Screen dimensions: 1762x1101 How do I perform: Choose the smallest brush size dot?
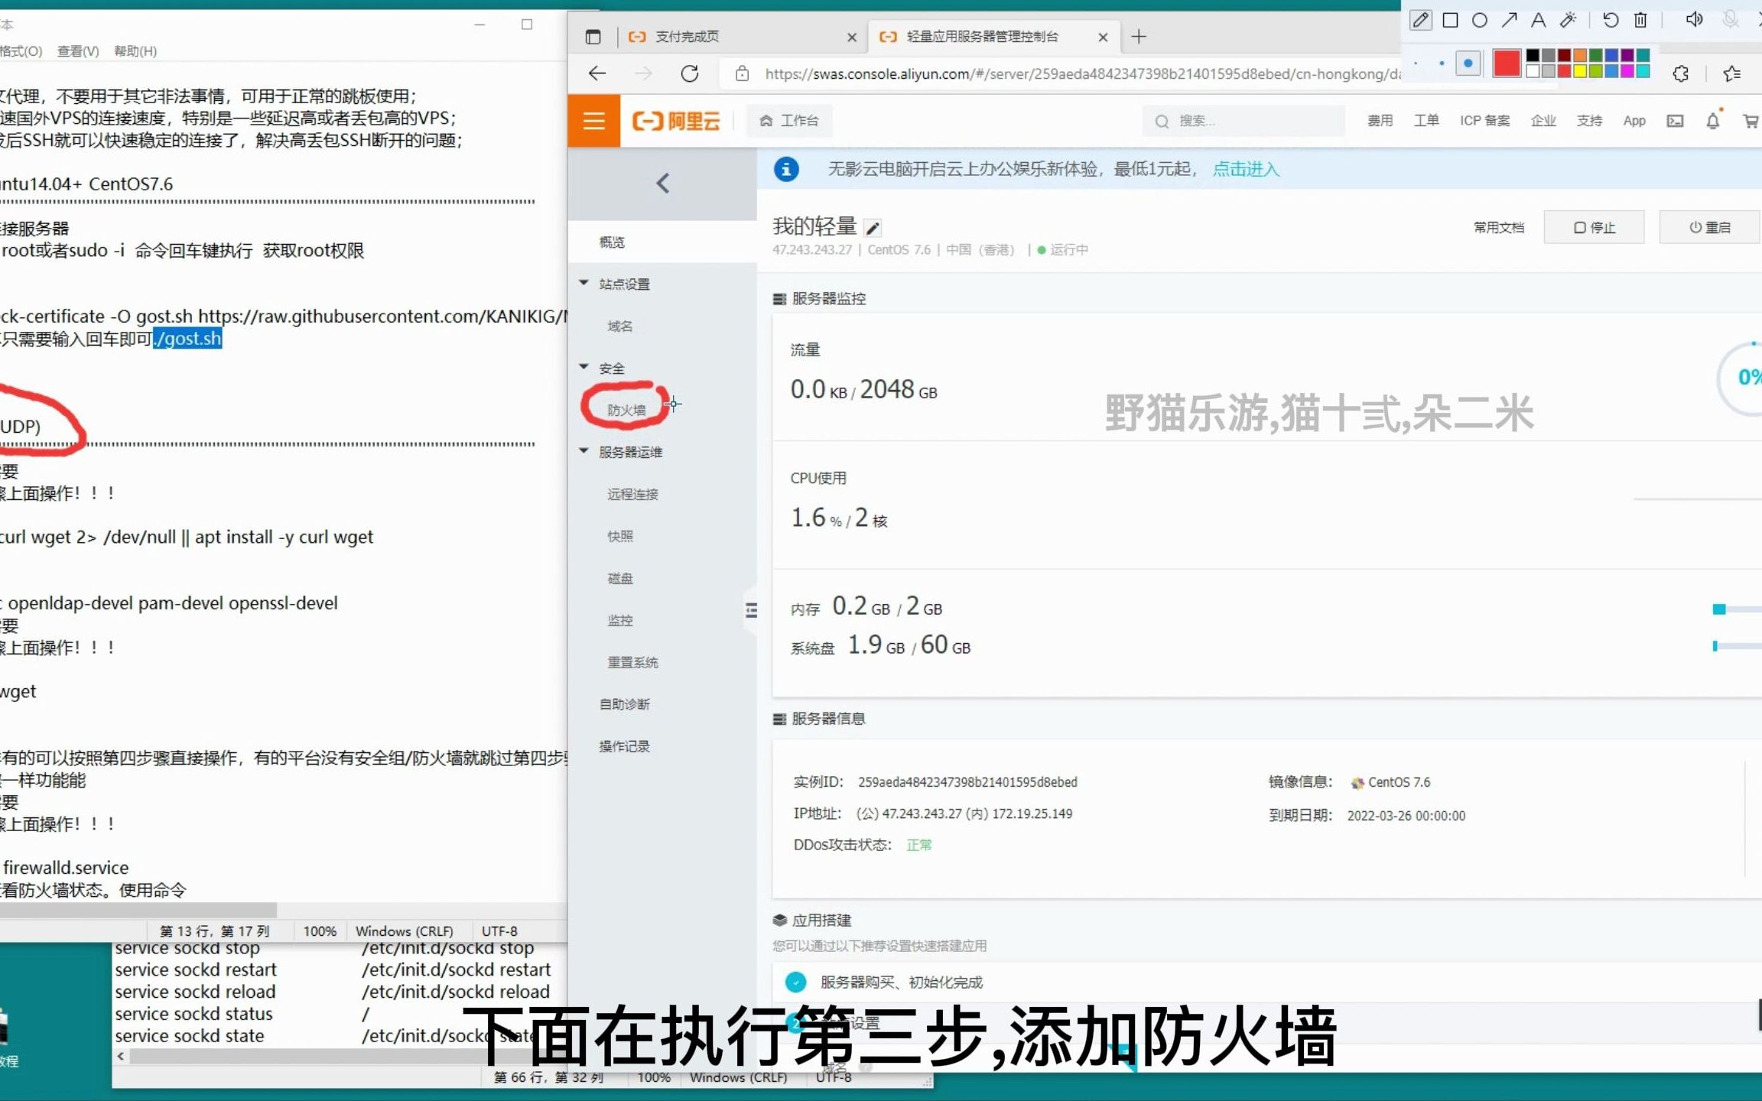click(1416, 63)
